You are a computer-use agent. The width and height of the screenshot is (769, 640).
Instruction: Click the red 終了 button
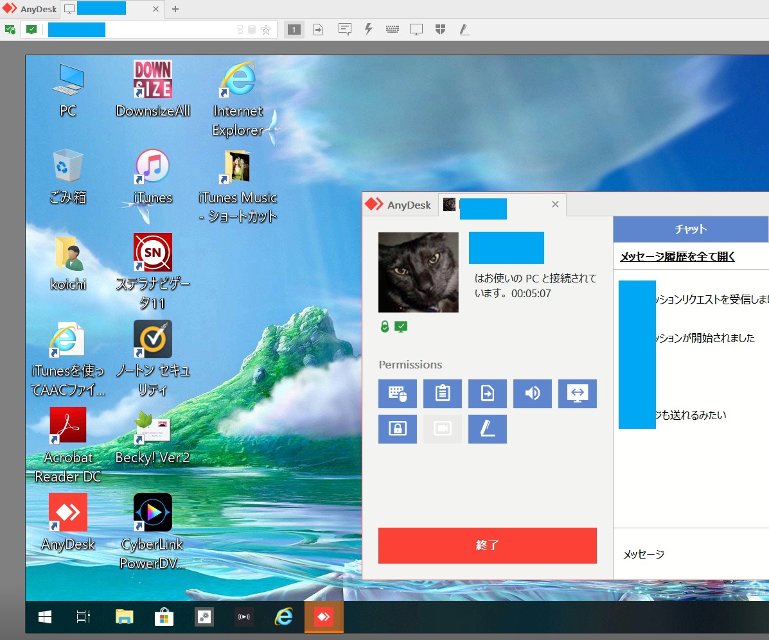[488, 546]
